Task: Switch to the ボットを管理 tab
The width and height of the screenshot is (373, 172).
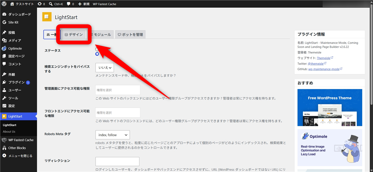Action: (130, 35)
